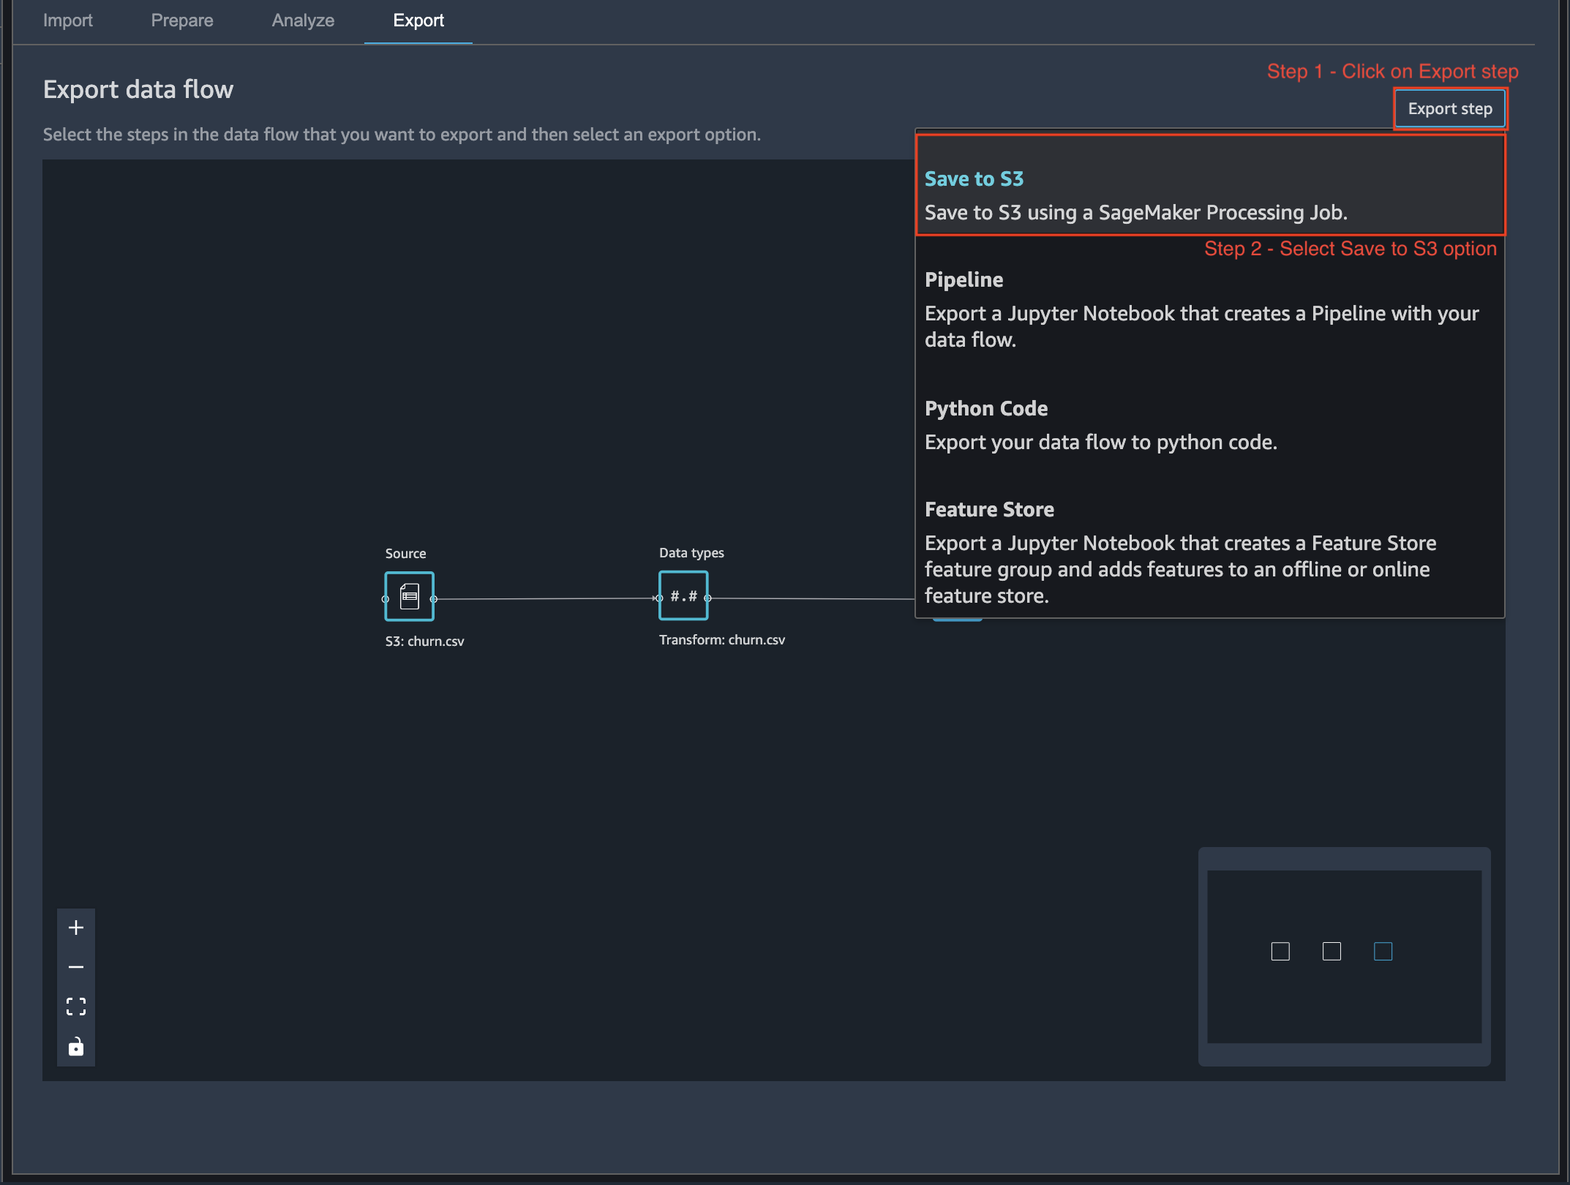Fit the data flow to view
Screen dimensions: 1570x1185
[76, 1007]
